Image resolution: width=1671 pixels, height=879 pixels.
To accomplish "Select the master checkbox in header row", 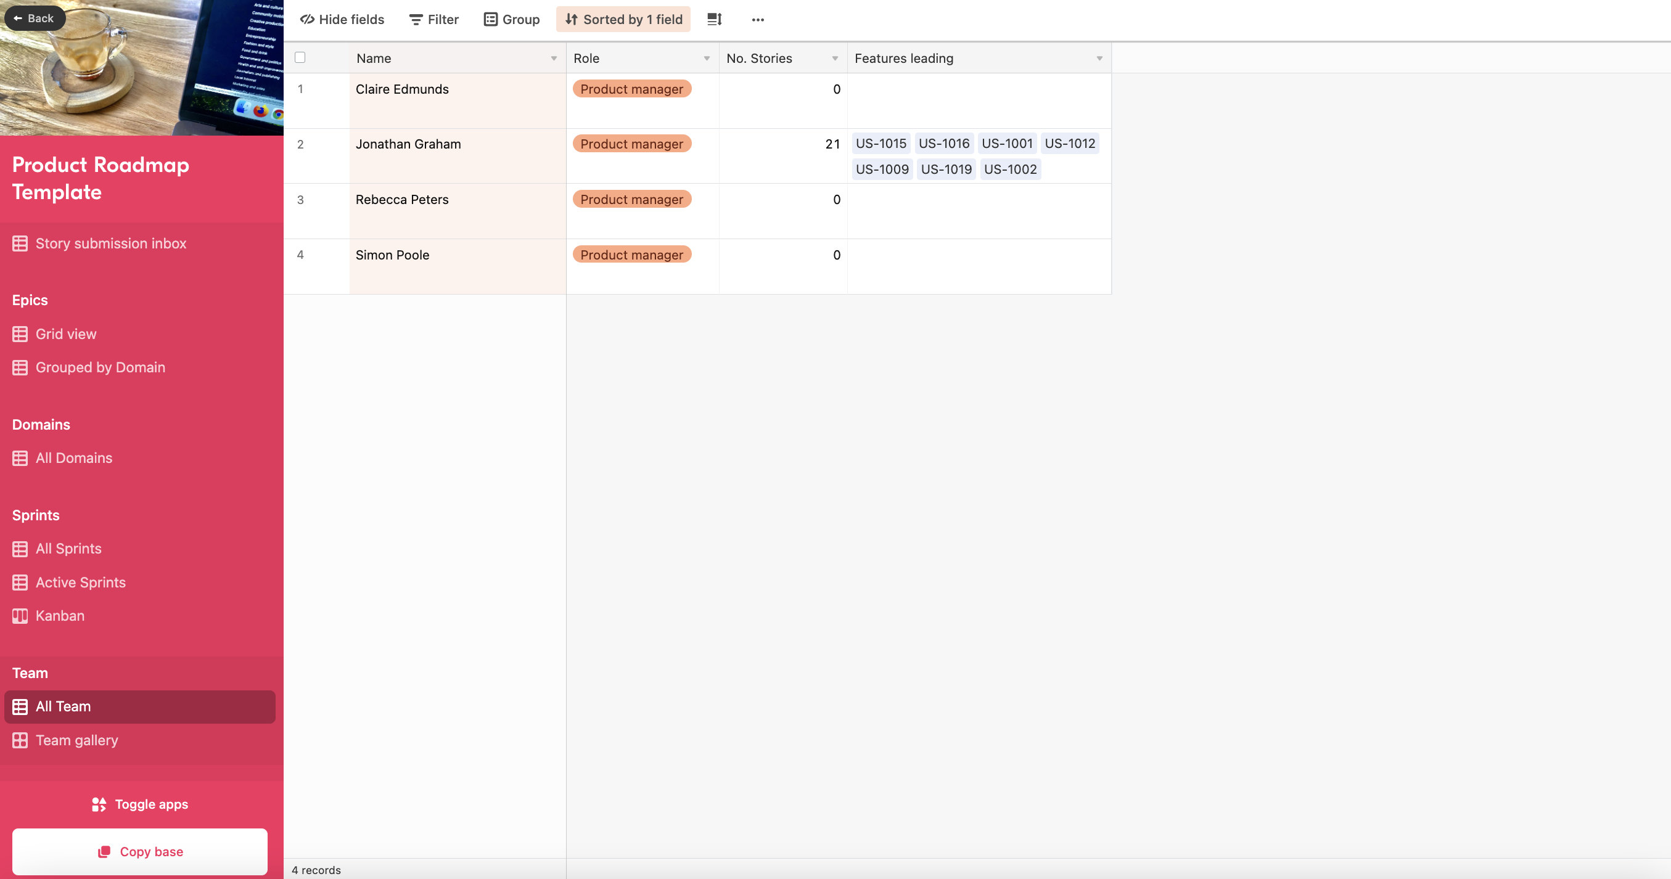I will click(x=301, y=57).
